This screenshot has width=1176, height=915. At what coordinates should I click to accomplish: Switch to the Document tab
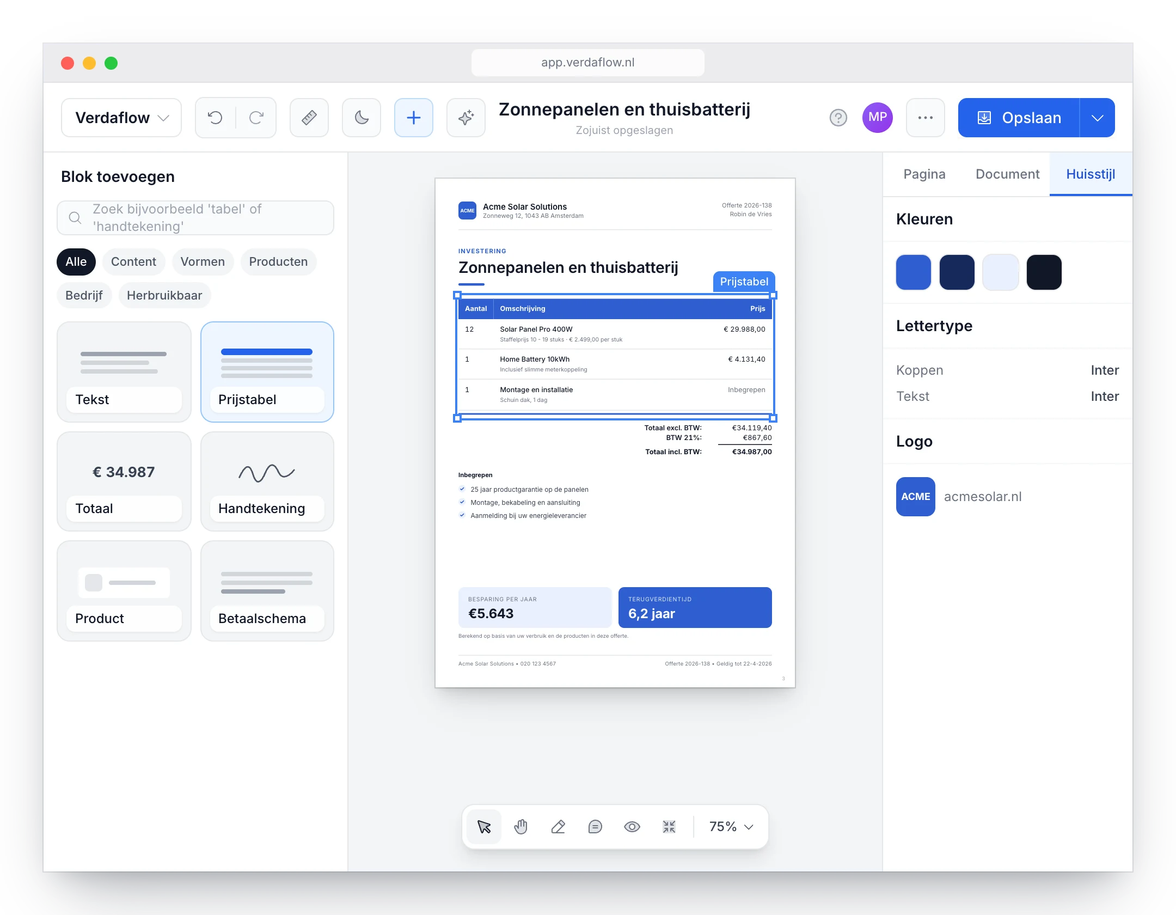point(1007,174)
